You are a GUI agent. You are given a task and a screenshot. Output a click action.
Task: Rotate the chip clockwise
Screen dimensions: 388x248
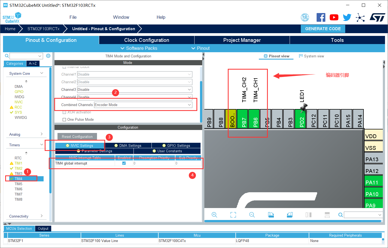click(271, 215)
